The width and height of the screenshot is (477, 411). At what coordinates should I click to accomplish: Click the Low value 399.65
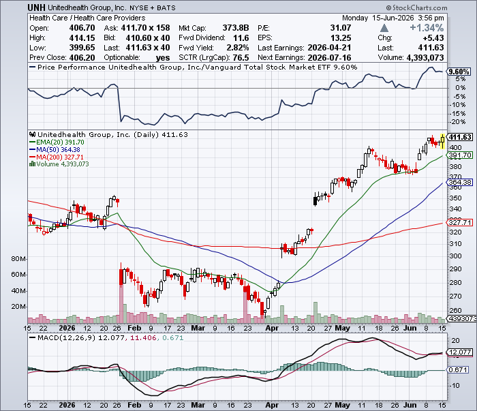coord(82,48)
